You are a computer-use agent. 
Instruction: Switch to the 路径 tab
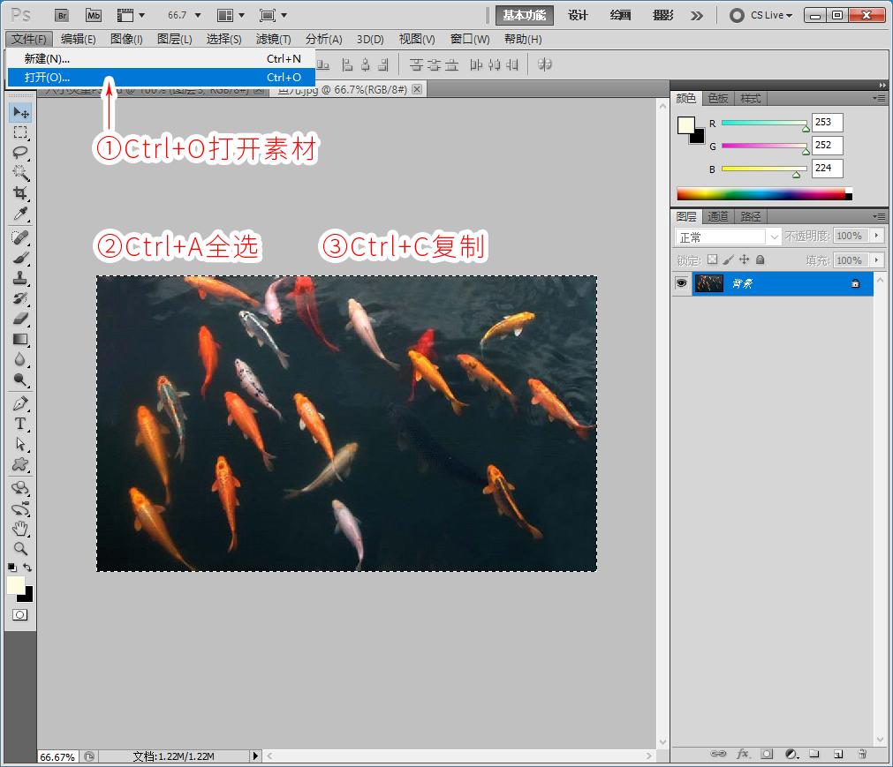[x=751, y=216]
